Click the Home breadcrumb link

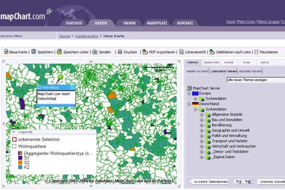point(65,36)
